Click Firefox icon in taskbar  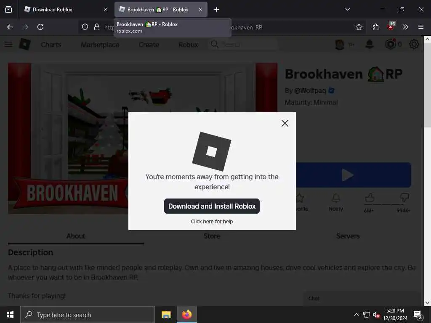[186, 315]
